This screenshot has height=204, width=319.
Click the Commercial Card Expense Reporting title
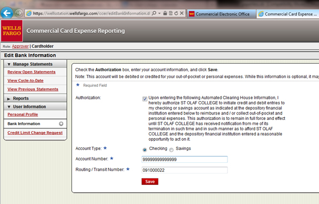click(x=75, y=31)
